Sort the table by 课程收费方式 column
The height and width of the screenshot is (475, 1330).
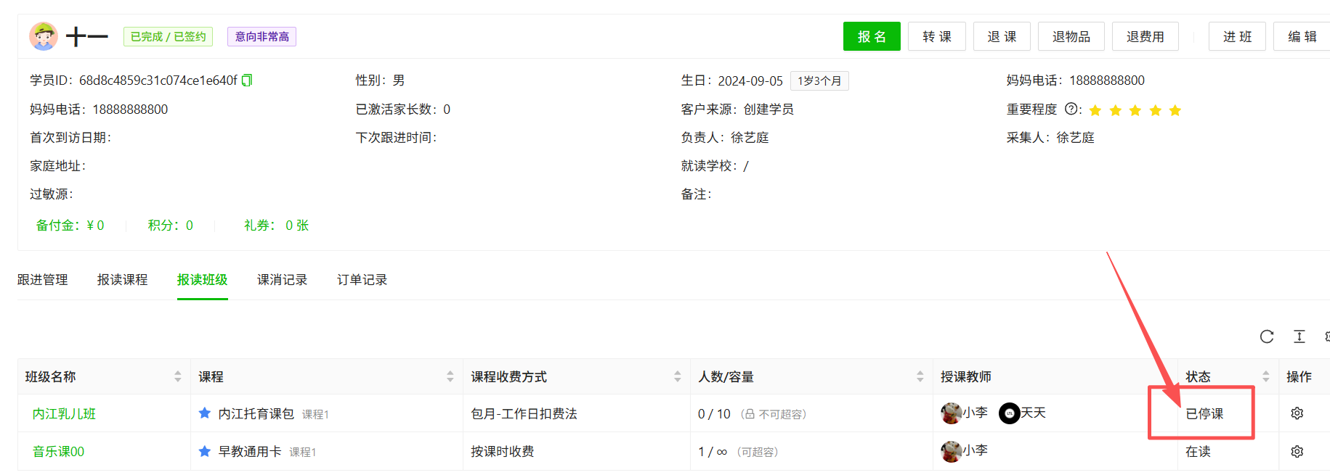click(x=677, y=376)
